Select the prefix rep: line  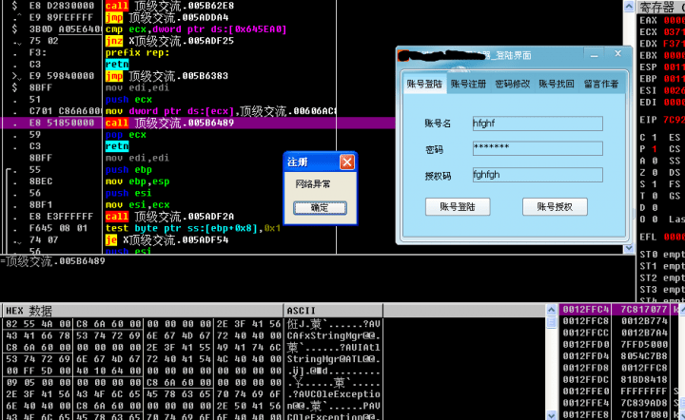click(x=137, y=53)
